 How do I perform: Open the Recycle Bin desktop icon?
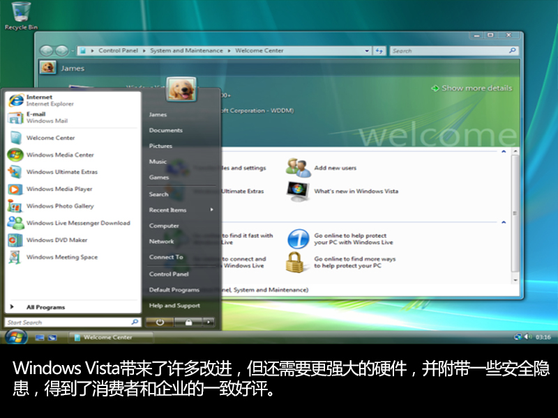[x=21, y=16]
